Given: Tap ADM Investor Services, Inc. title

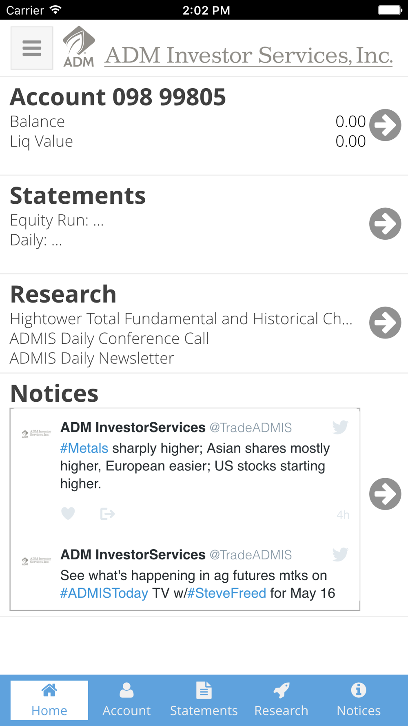Looking at the screenshot, I should click(248, 55).
